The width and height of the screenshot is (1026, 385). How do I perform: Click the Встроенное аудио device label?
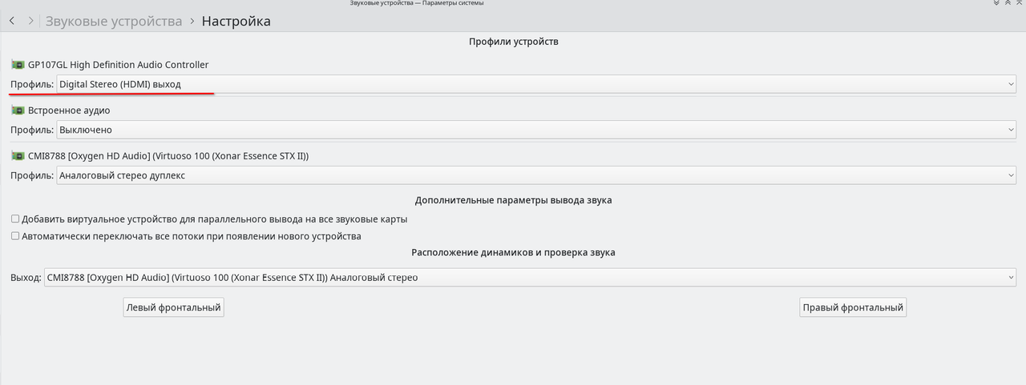point(69,110)
